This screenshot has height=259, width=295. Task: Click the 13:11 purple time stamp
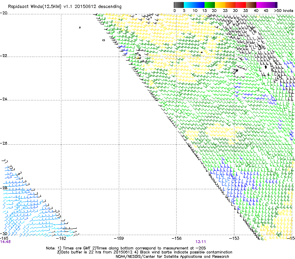coord(201,242)
